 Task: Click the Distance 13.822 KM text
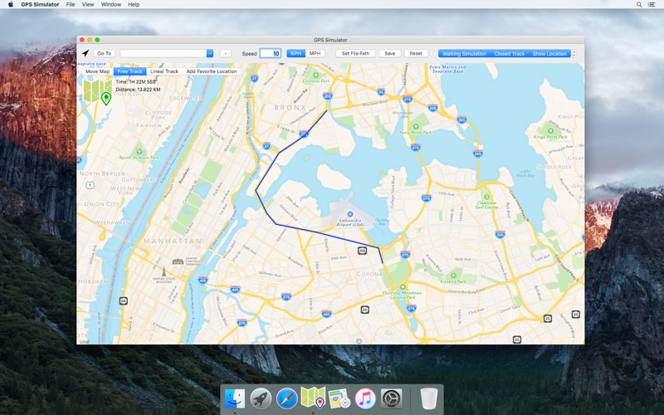point(138,90)
